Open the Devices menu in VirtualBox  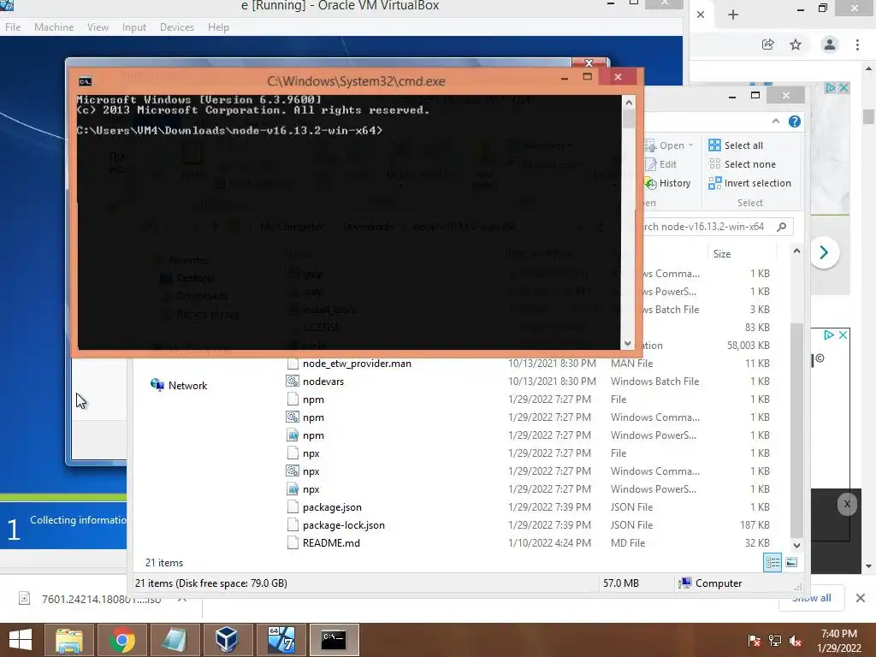[177, 27]
